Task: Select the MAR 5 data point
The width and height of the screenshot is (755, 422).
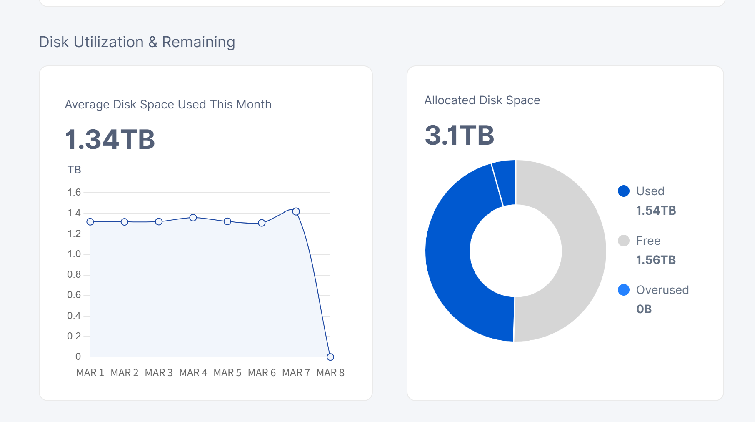Action: pyautogui.click(x=227, y=221)
